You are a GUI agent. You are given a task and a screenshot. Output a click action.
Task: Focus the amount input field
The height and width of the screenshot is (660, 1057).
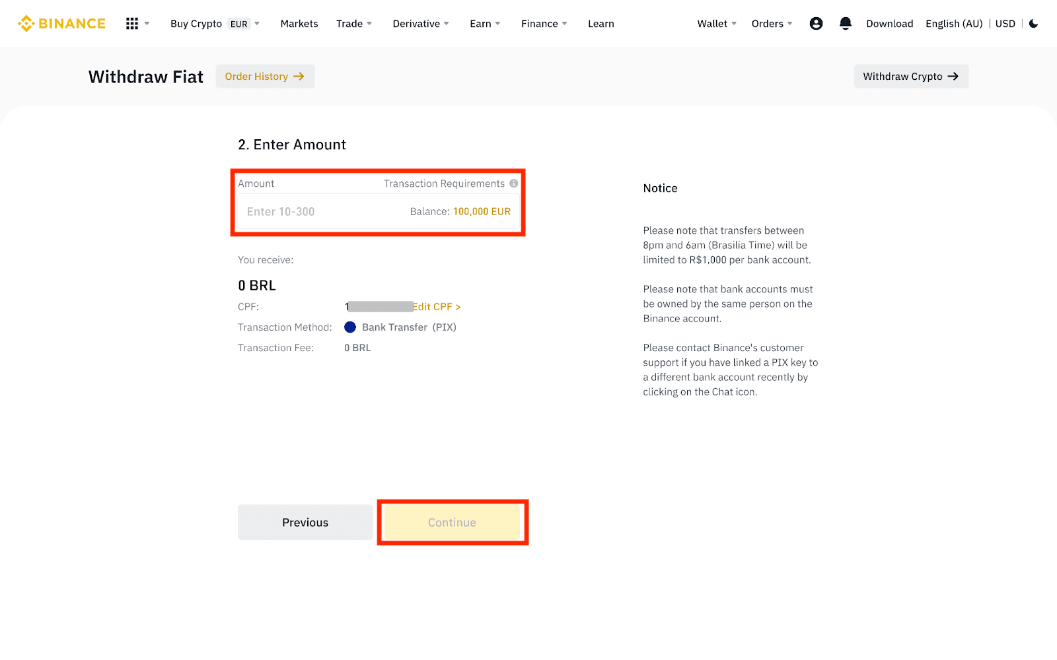tap(317, 212)
